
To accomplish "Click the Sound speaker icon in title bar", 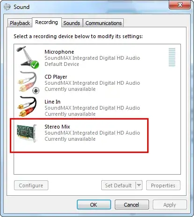I will (x=7, y=7).
